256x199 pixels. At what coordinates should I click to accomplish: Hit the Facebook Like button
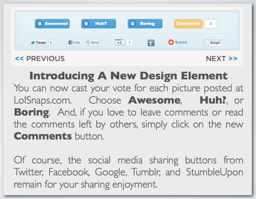[x=74, y=42]
